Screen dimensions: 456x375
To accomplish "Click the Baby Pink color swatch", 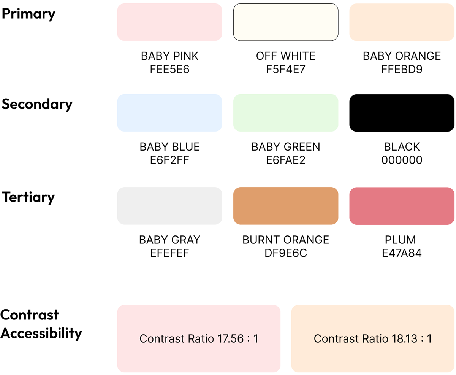I will pyautogui.click(x=169, y=22).
